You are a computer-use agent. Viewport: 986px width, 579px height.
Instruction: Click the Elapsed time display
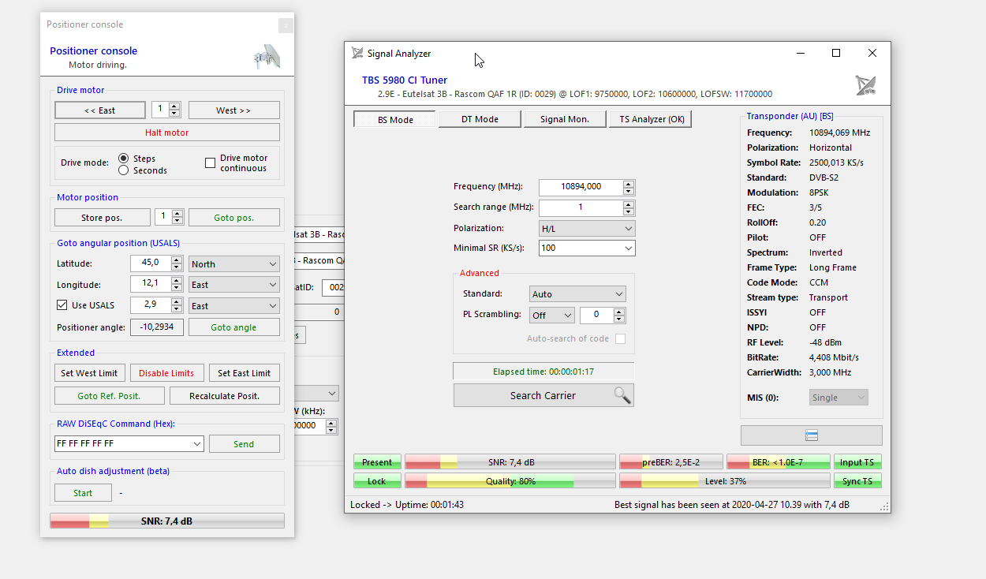pyautogui.click(x=543, y=371)
